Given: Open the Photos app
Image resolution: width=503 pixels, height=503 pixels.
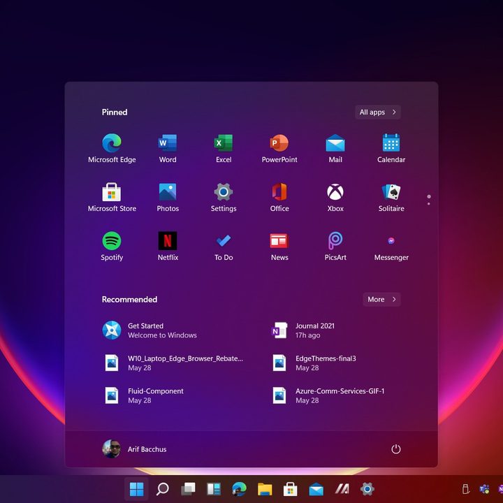Looking at the screenshot, I should [168, 197].
